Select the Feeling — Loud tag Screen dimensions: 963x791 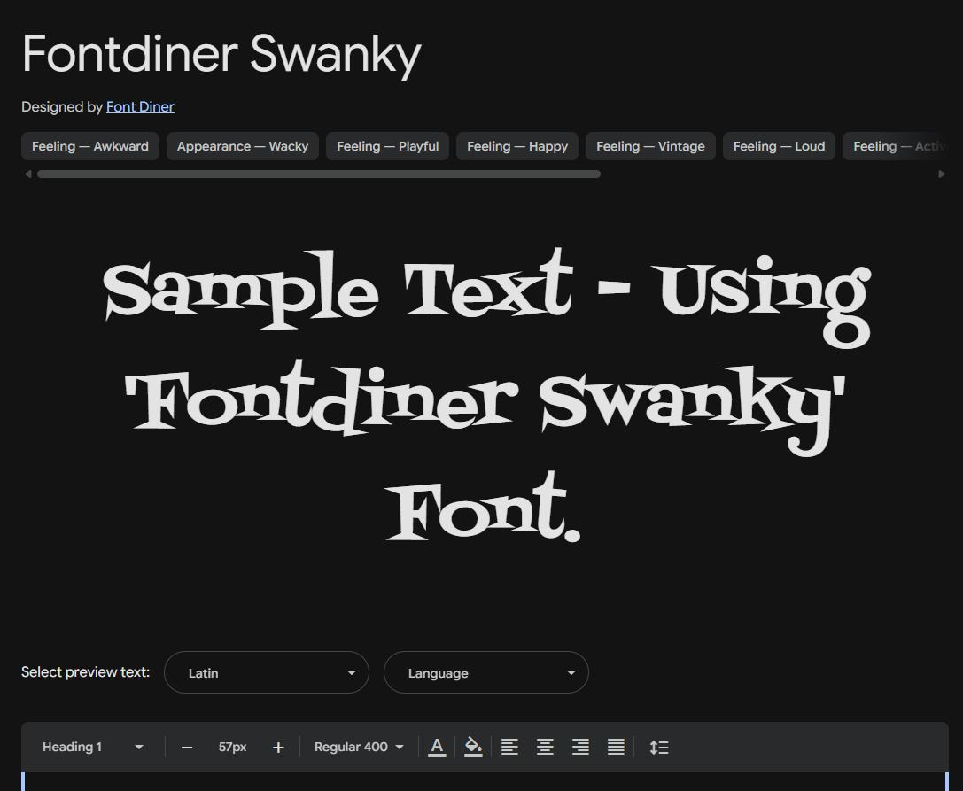[779, 146]
